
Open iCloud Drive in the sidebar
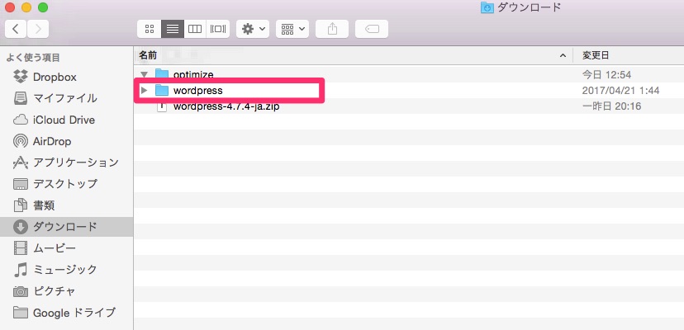pos(66,120)
